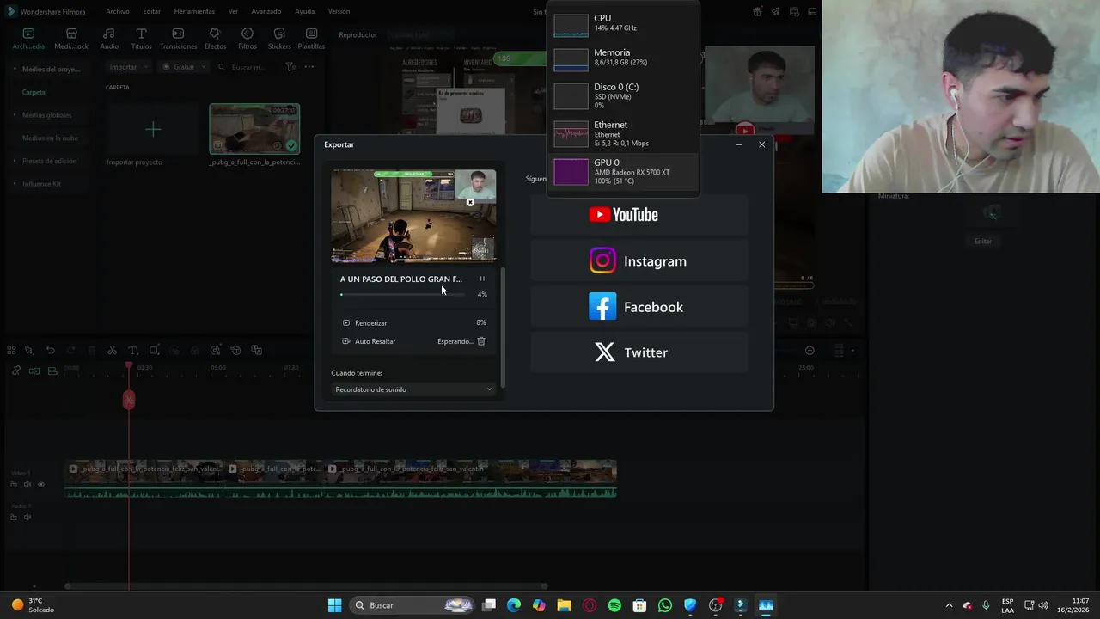Click the undo arrow in timeline toolbar
The image size is (1100, 619).
(x=50, y=351)
